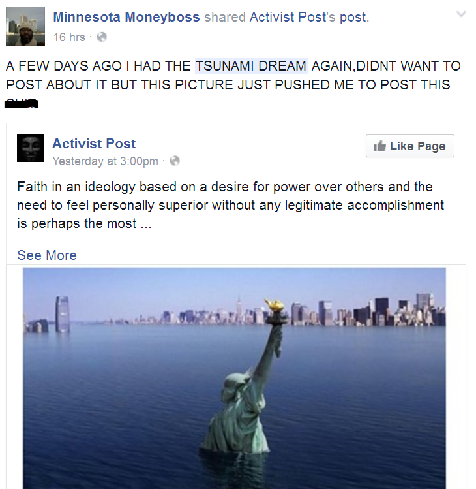Expand post text with See More

(47, 255)
